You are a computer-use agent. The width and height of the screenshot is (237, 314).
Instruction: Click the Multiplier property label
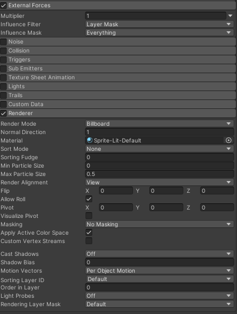(12, 16)
